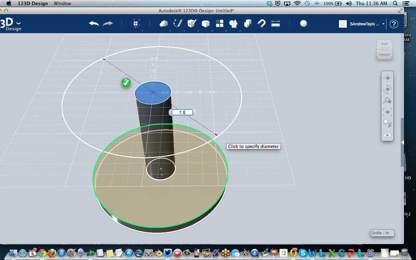Open the Primitives tool
Screen dimensions: 416x260
pos(163,23)
